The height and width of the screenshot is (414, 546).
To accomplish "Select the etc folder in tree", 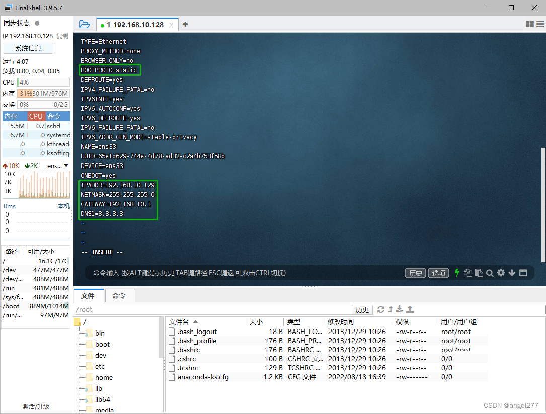I will (100, 367).
